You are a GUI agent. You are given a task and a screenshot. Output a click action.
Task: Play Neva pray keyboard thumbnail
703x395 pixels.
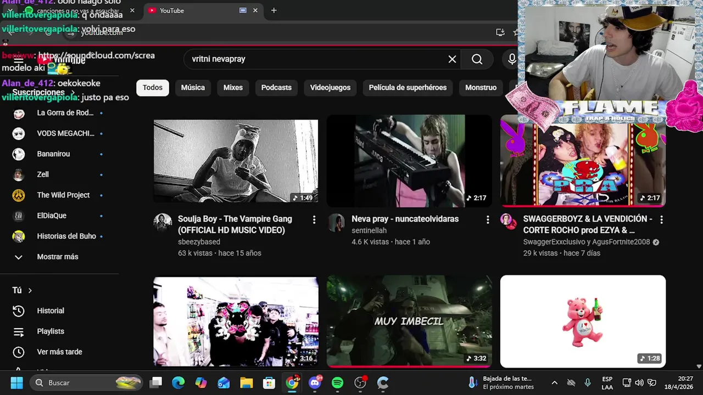409,161
